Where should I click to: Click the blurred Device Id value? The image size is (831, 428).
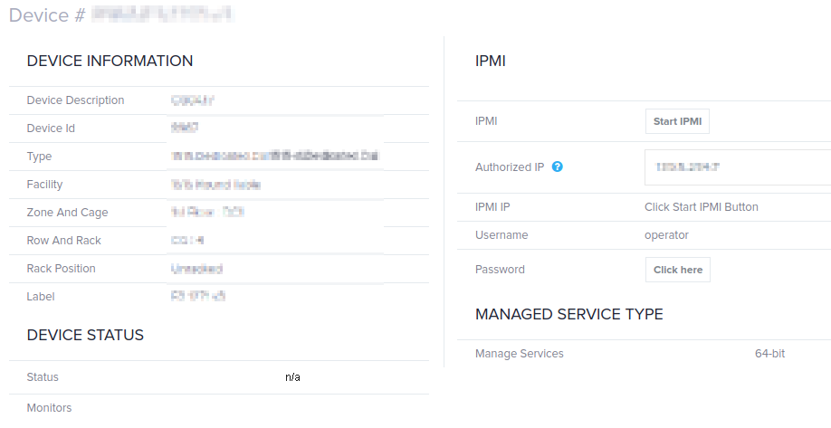pos(185,128)
